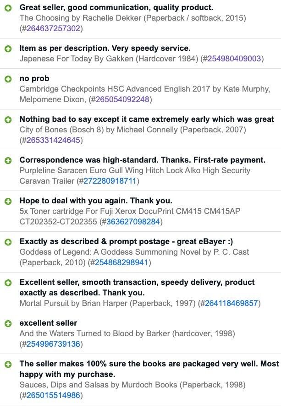Image resolution: width=281 pixels, height=409 pixels.
Task: Click plus icon beside "Excellent seller, smooth transaction"
Action: pyautogui.click(x=8, y=283)
